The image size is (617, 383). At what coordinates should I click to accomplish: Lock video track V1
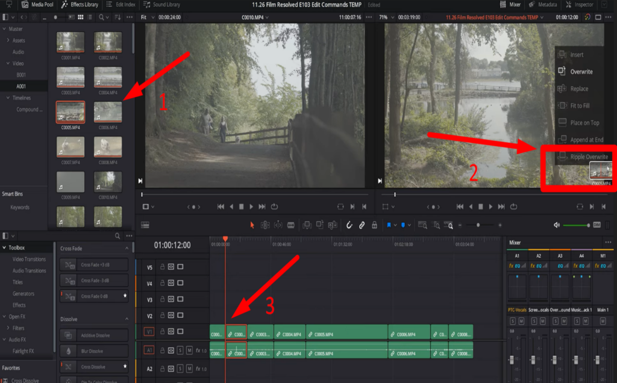click(x=163, y=331)
